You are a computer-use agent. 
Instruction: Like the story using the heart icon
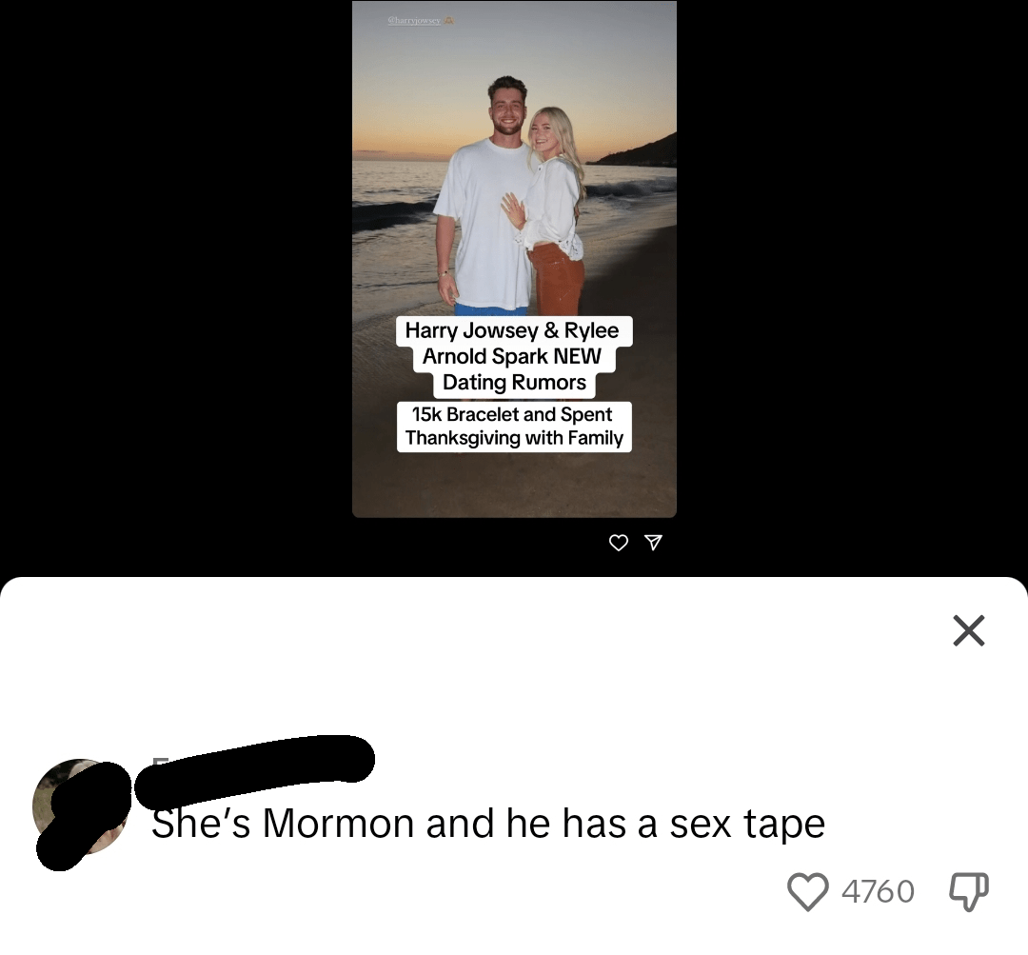[x=619, y=543]
